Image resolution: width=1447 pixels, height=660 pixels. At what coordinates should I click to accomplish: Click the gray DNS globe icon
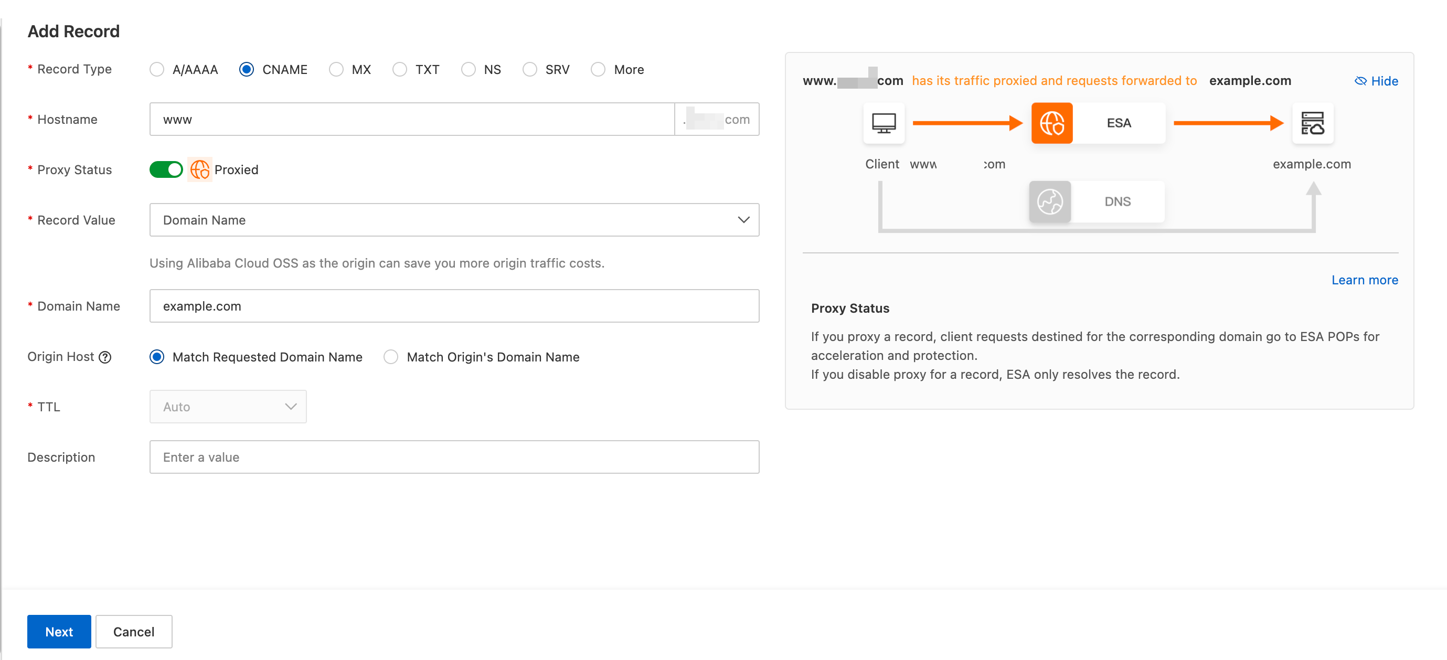(x=1049, y=201)
